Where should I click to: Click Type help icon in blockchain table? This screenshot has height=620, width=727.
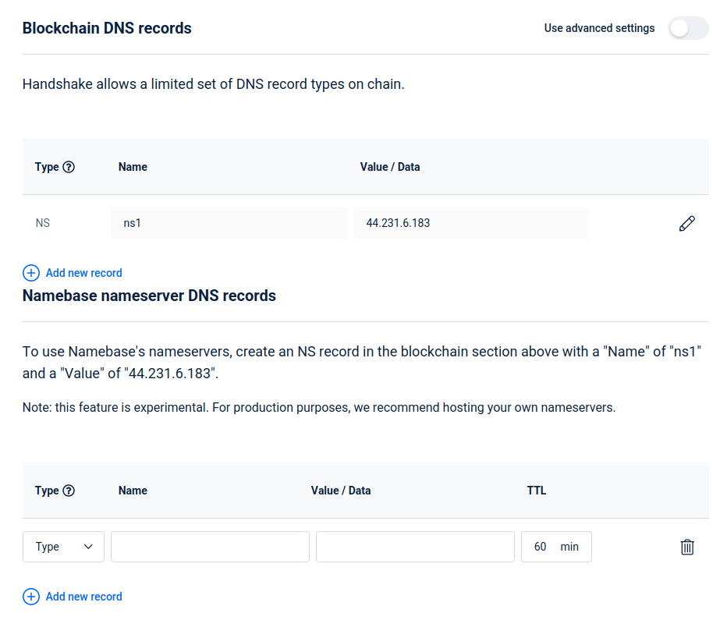(x=69, y=167)
